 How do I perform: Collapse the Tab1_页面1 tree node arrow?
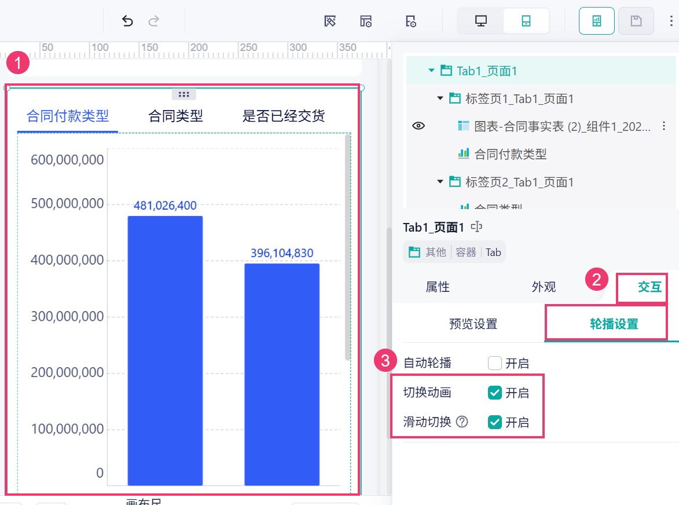(431, 70)
